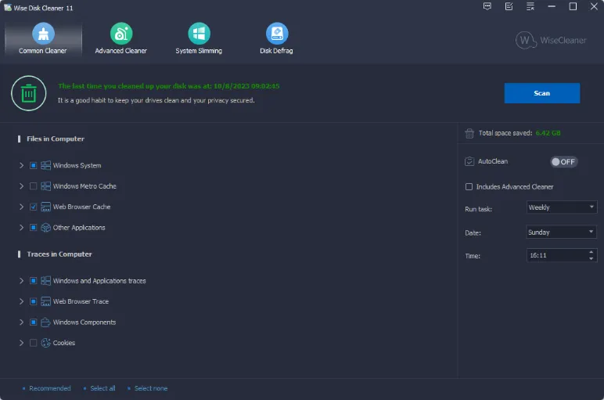604x400 pixels.
Task: Click the feedback chat icon in title bar
Action: [x=487, y=6]
